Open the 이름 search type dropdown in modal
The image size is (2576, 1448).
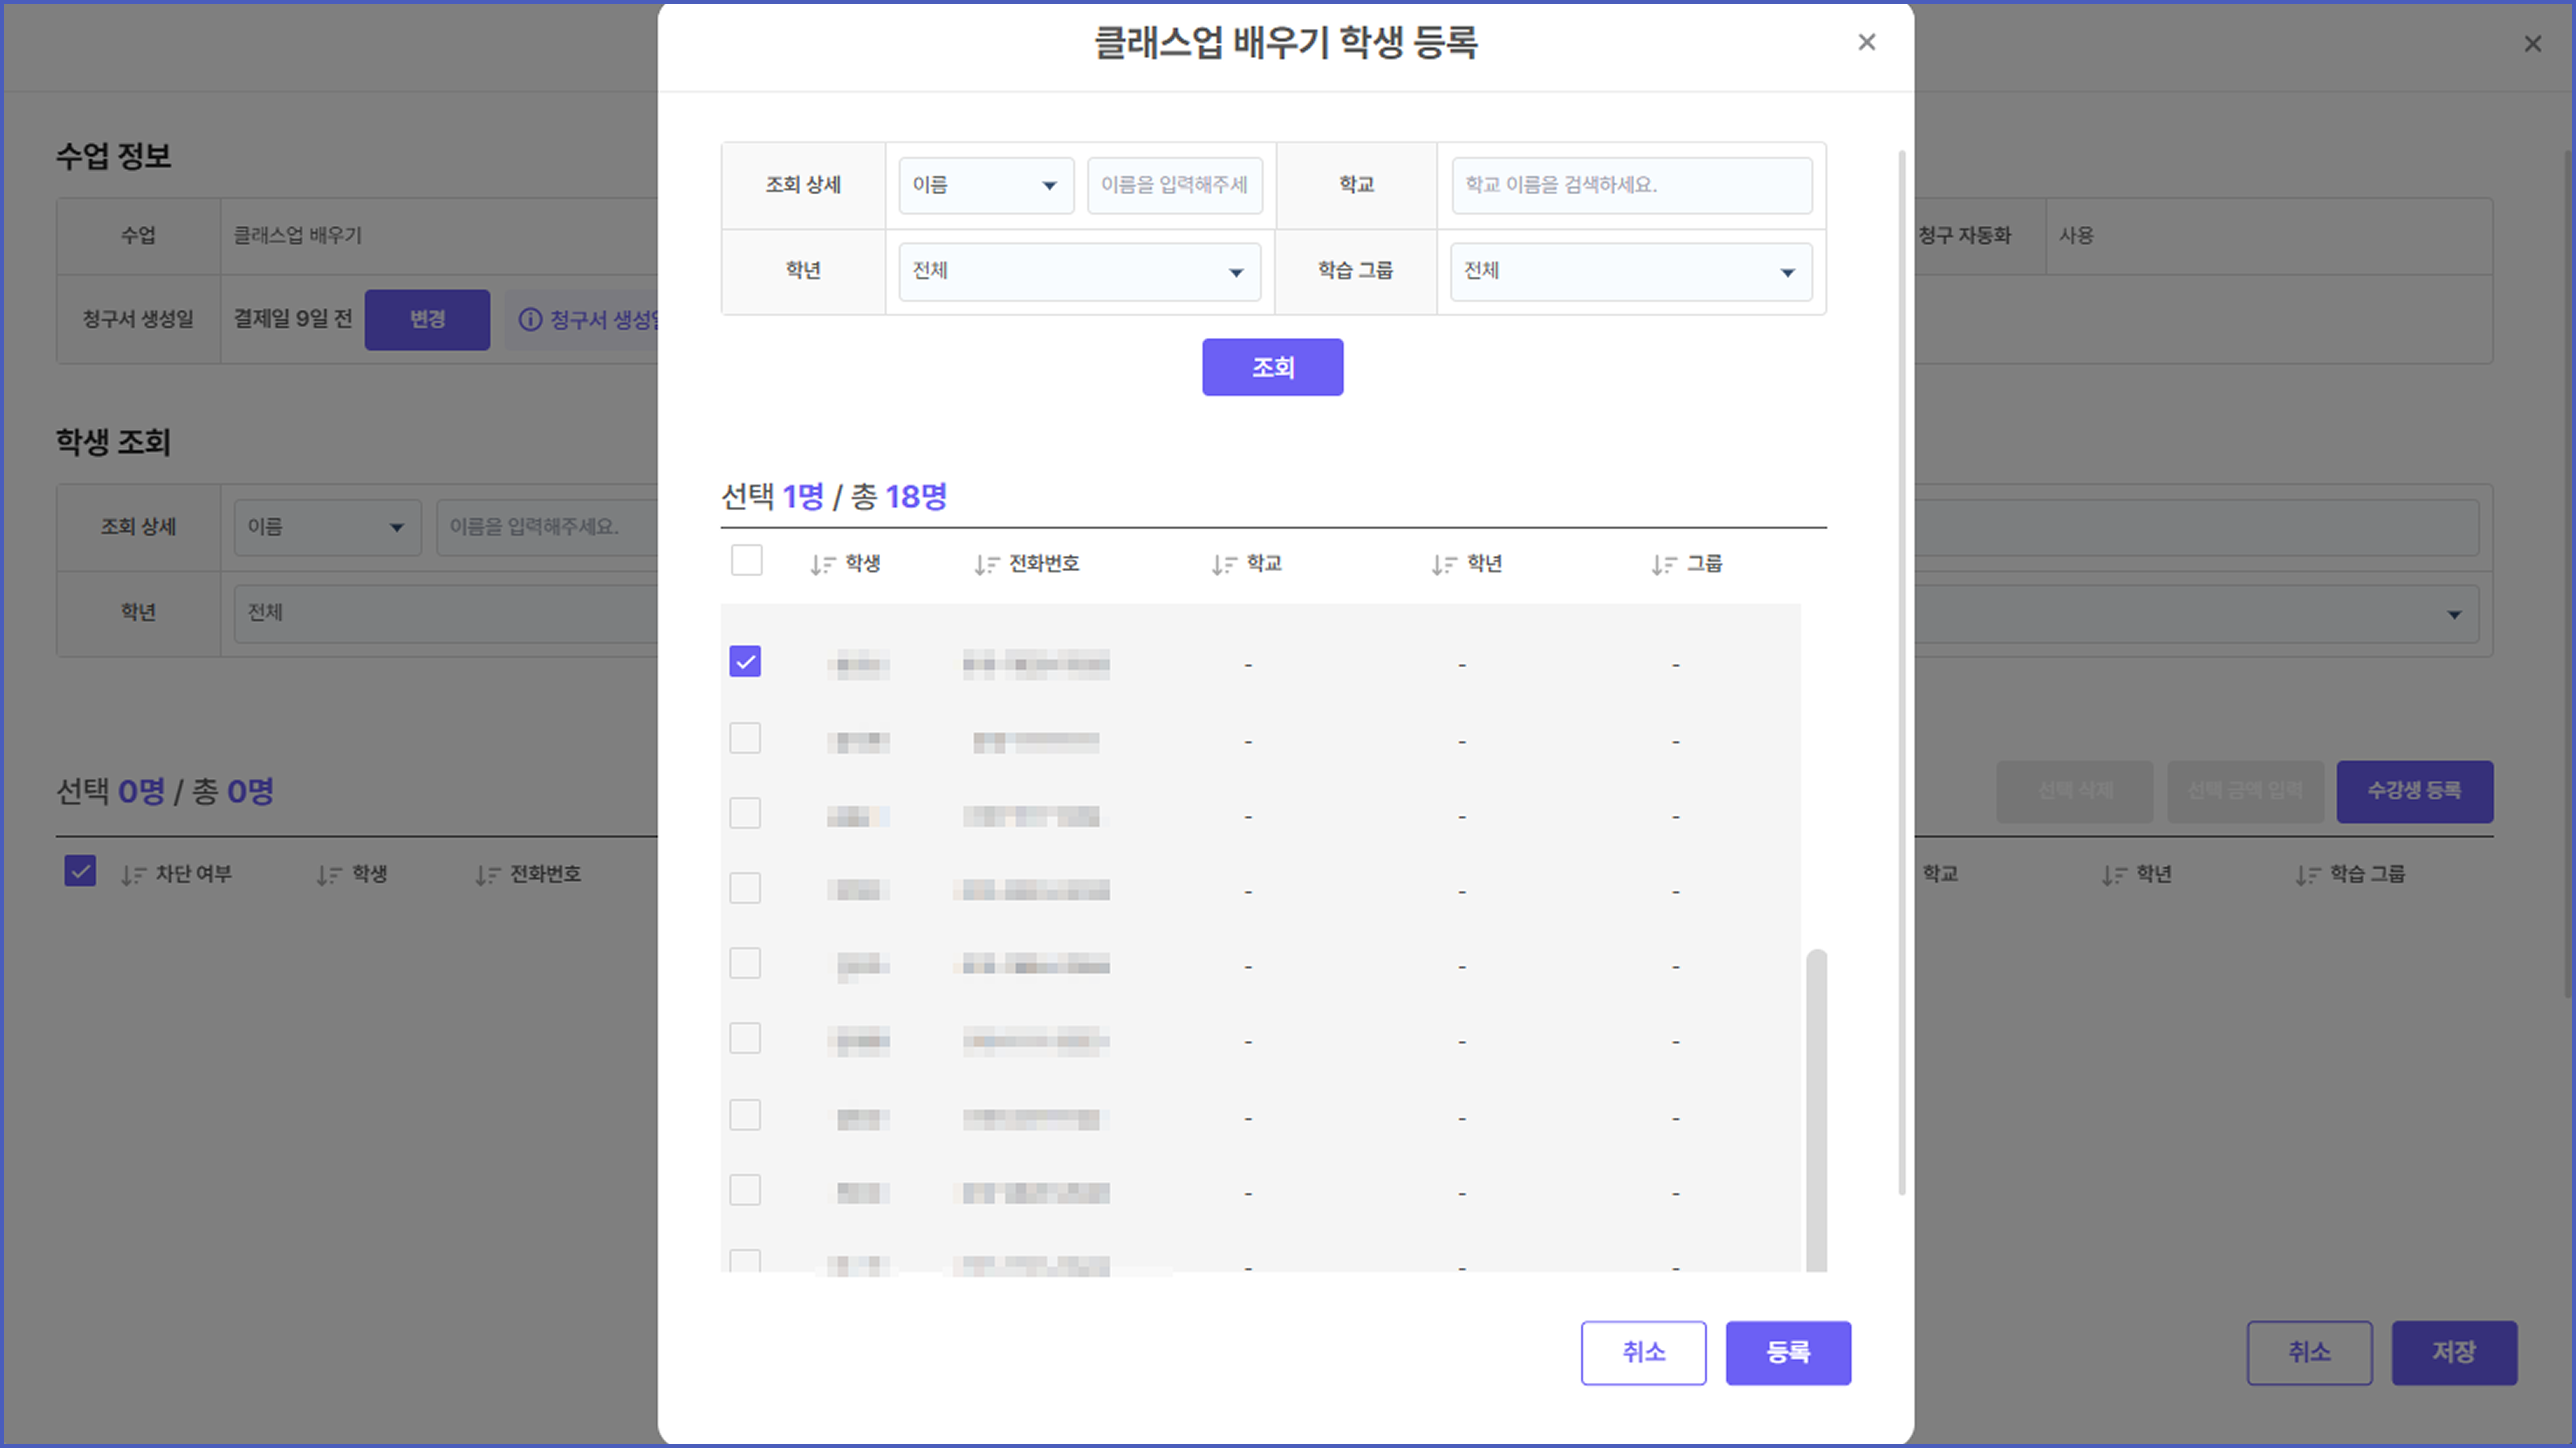point(985,185)
